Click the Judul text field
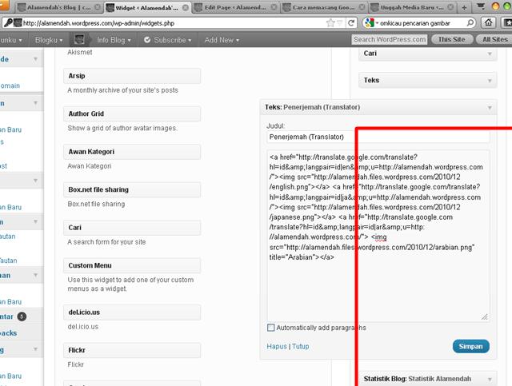 378,137
